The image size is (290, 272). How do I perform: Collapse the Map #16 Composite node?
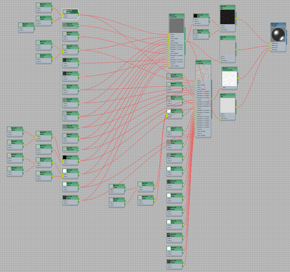(182, 15)
